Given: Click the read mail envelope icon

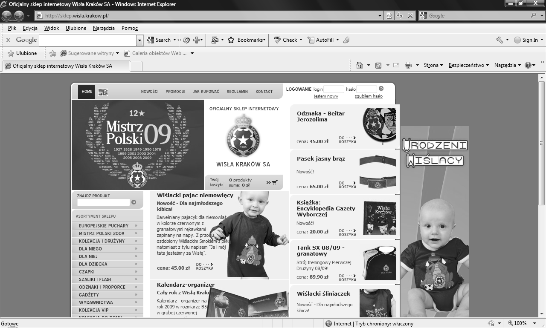Looking at the screenshot, I should [x=396, y=65].
